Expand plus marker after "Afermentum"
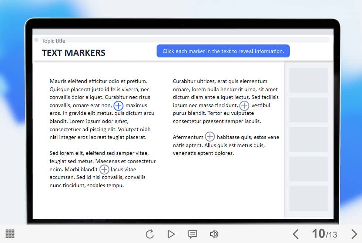This screenshot has height=243, width=362. pos(210,137)
